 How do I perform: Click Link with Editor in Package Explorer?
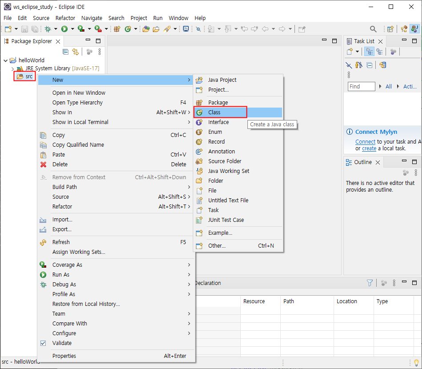(x=76, y=52)
